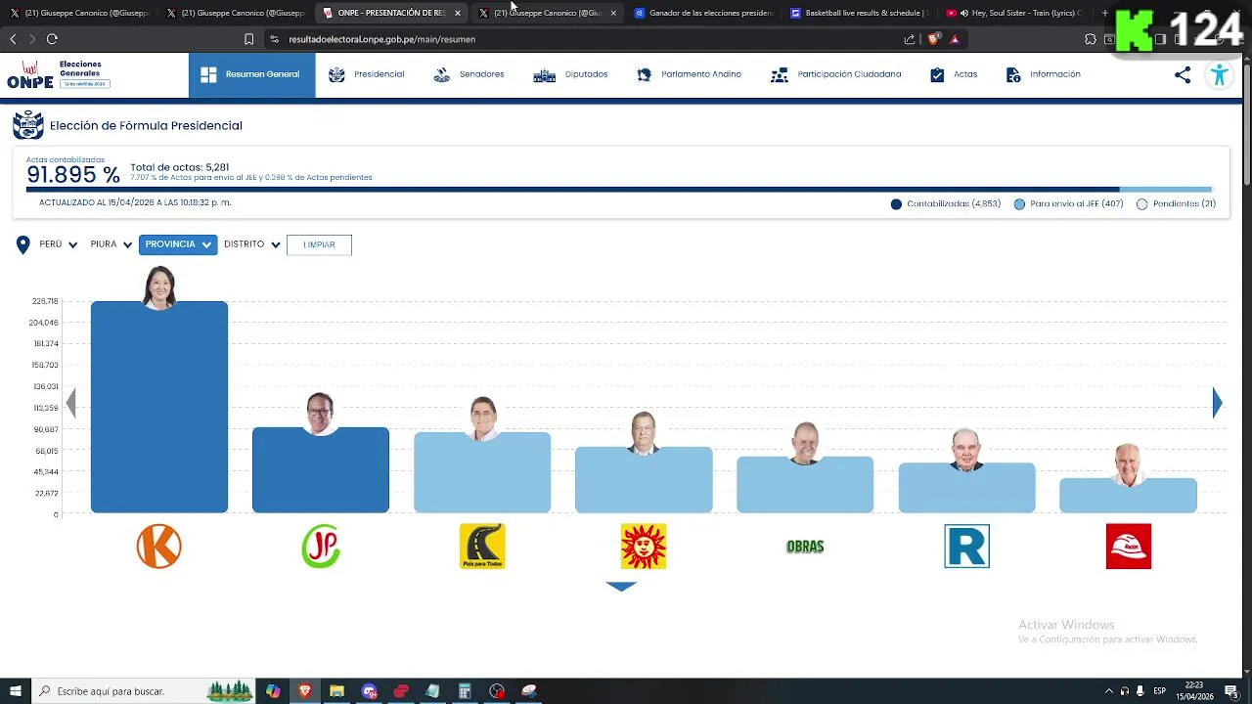Click the Brave shields lion icon

click(933, 39)
